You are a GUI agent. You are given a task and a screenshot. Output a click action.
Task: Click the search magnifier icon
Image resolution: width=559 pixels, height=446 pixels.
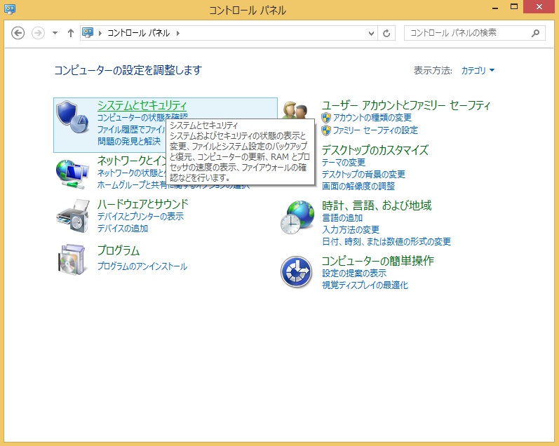535,33
